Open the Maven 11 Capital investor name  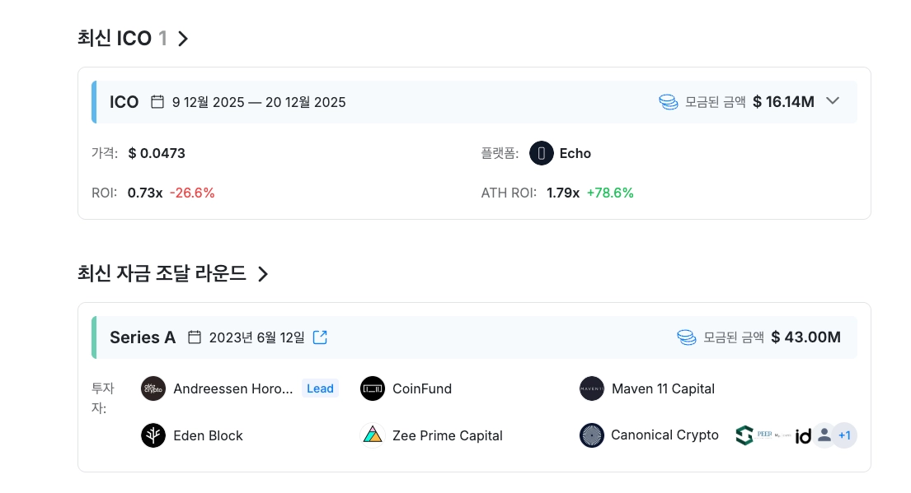pyautogui.click(x=663, y=388)
